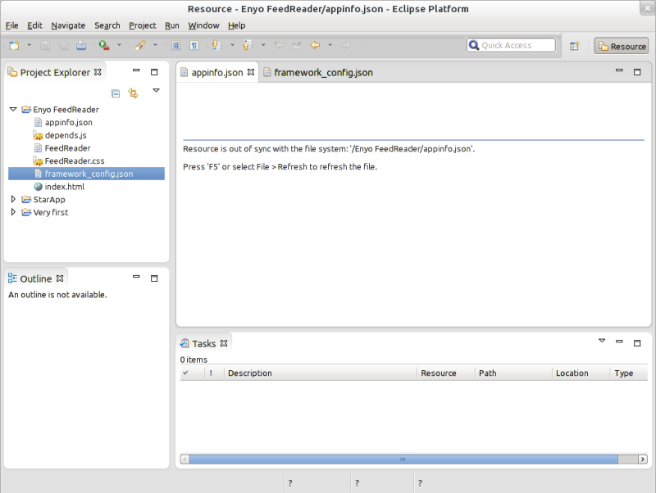Switch to the framework_config.json editor tab
This screenshot has width=656, height=493.
pyautogui.click(x=322, y=73)
